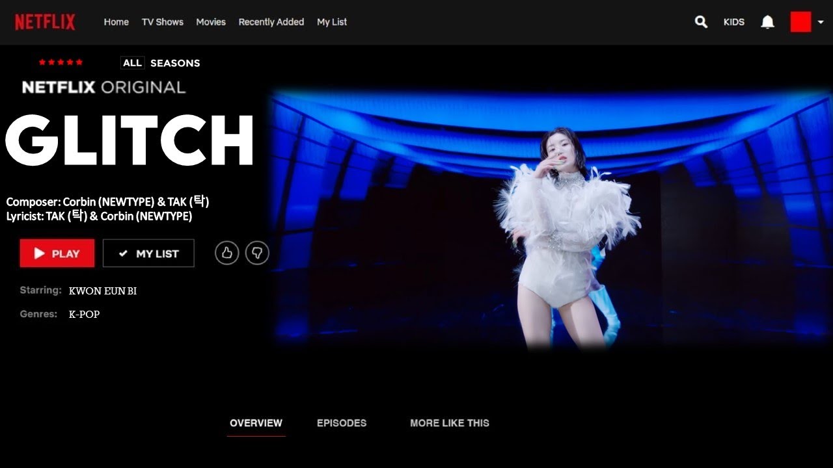The image size is (833, 468).
Task: Open Recently Added section
Action: [271, 22]
